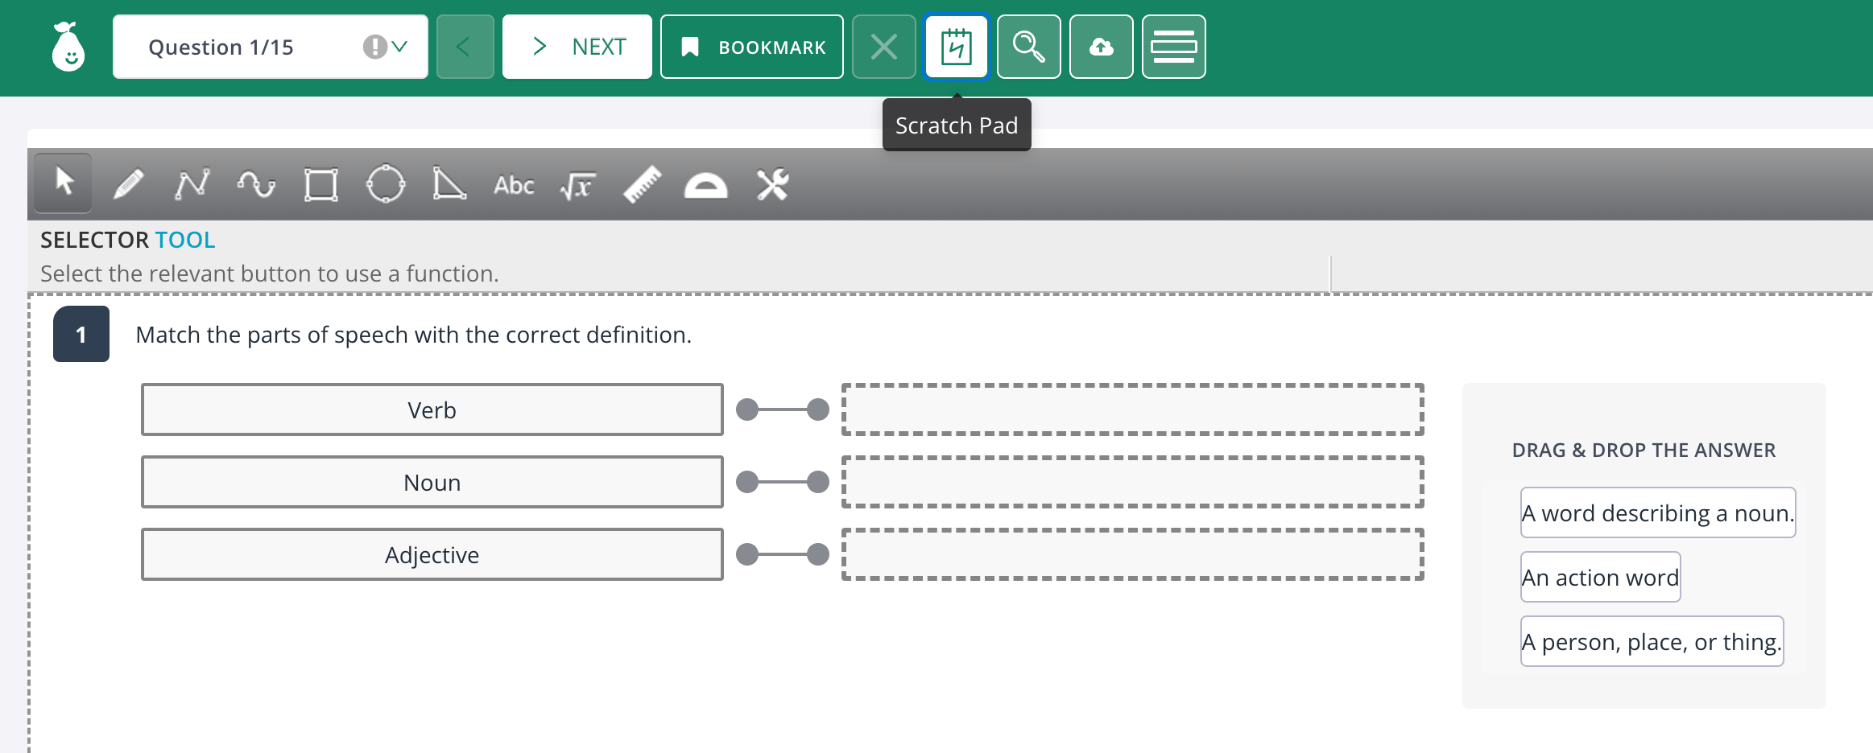
Task: Go to the previous question arrow
Action: [x=465, y=47]
